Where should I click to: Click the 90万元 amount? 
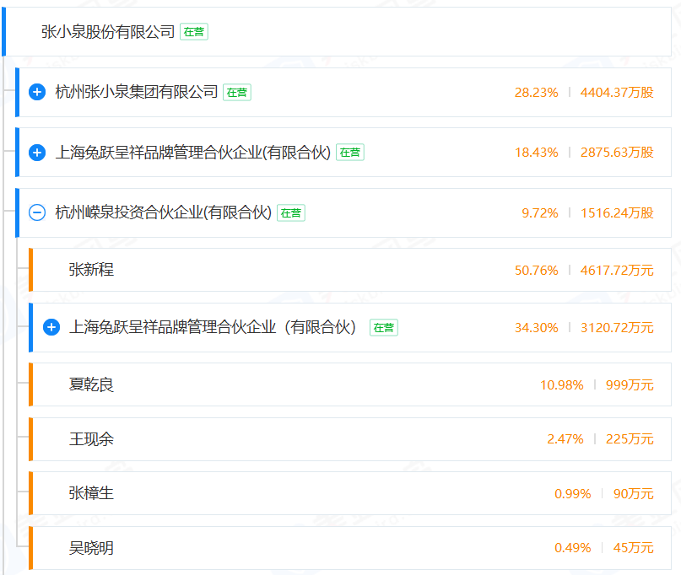pos(633,494)
